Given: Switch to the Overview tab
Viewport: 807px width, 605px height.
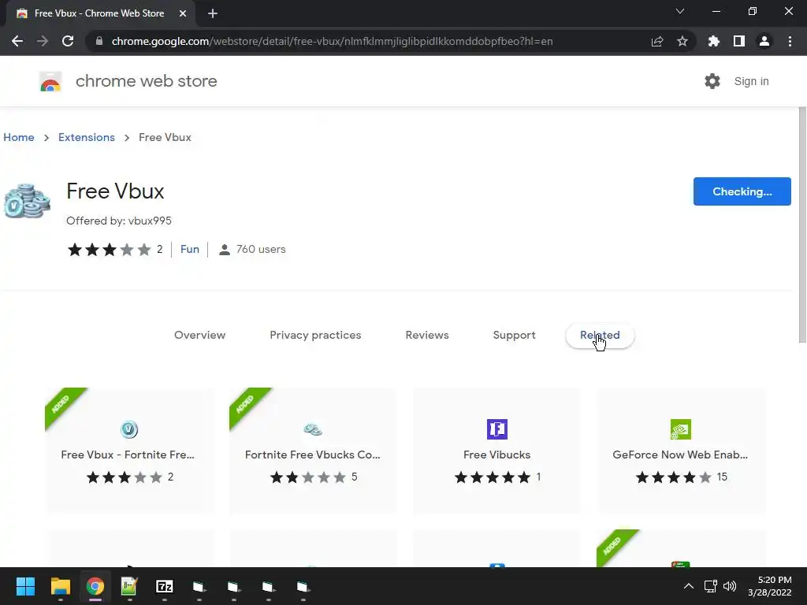Looking at the screenshot, I should (199, 335).
